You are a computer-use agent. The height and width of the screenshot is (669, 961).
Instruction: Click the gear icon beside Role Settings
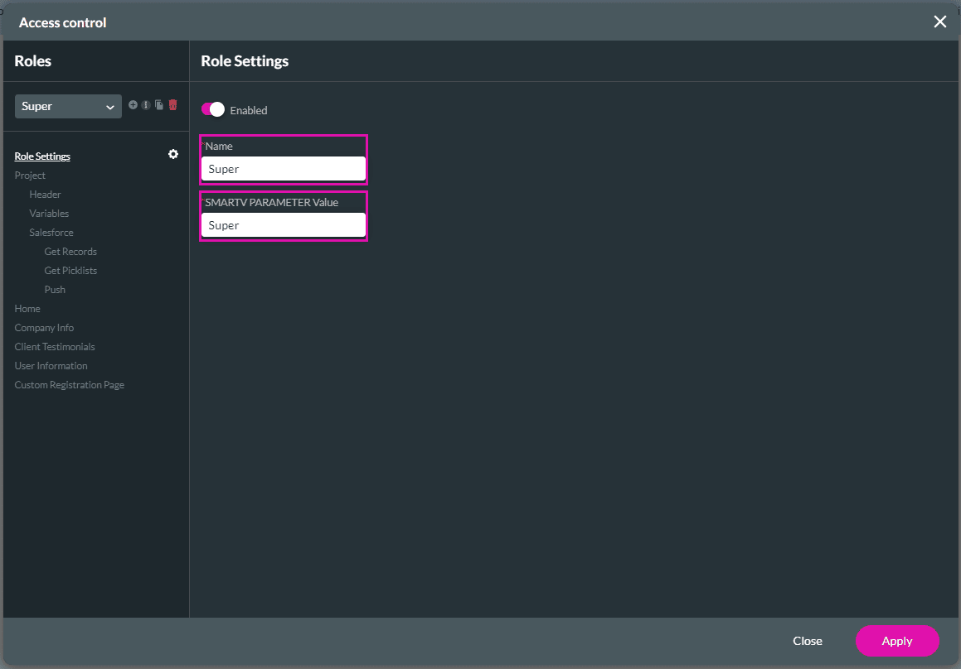coord(172,154)
